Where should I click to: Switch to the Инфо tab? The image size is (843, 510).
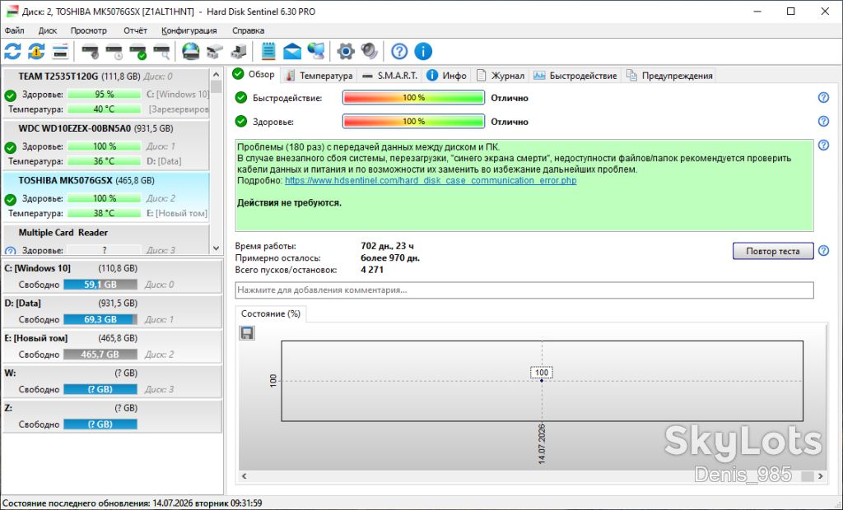click(447, 76)
